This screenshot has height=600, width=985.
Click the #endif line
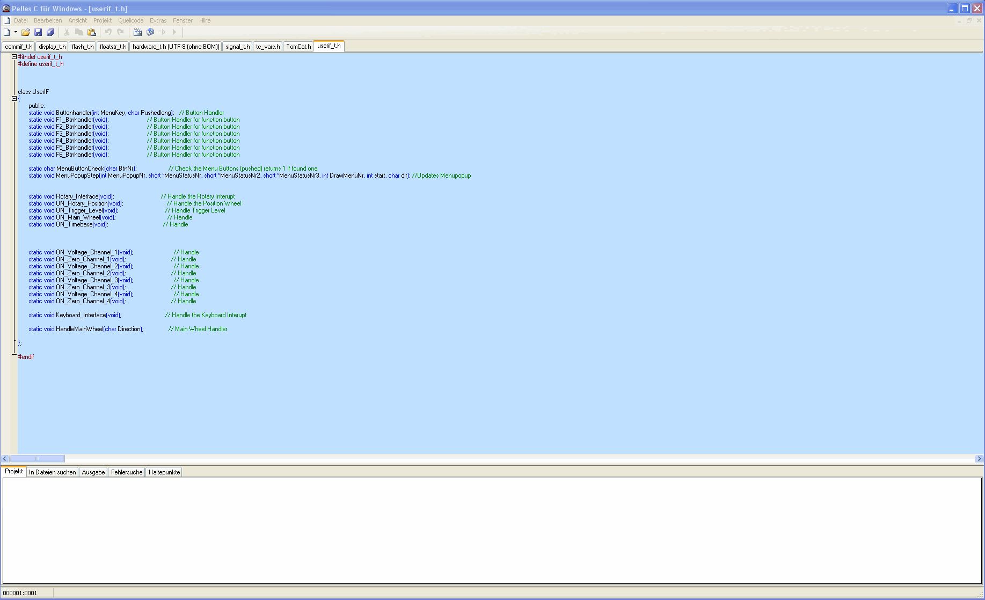pos(26,357)
